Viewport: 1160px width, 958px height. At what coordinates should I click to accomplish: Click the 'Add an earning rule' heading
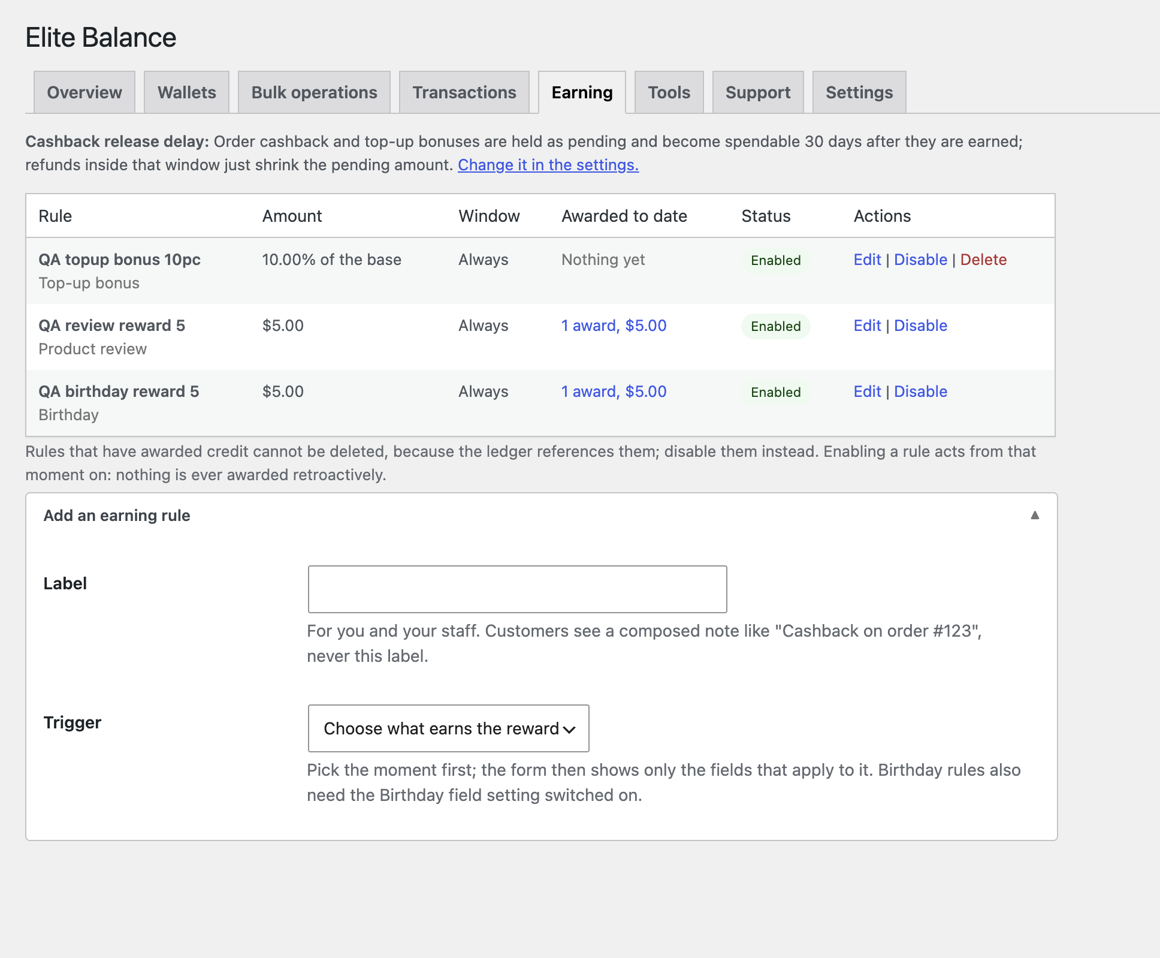tap(117, 516)
